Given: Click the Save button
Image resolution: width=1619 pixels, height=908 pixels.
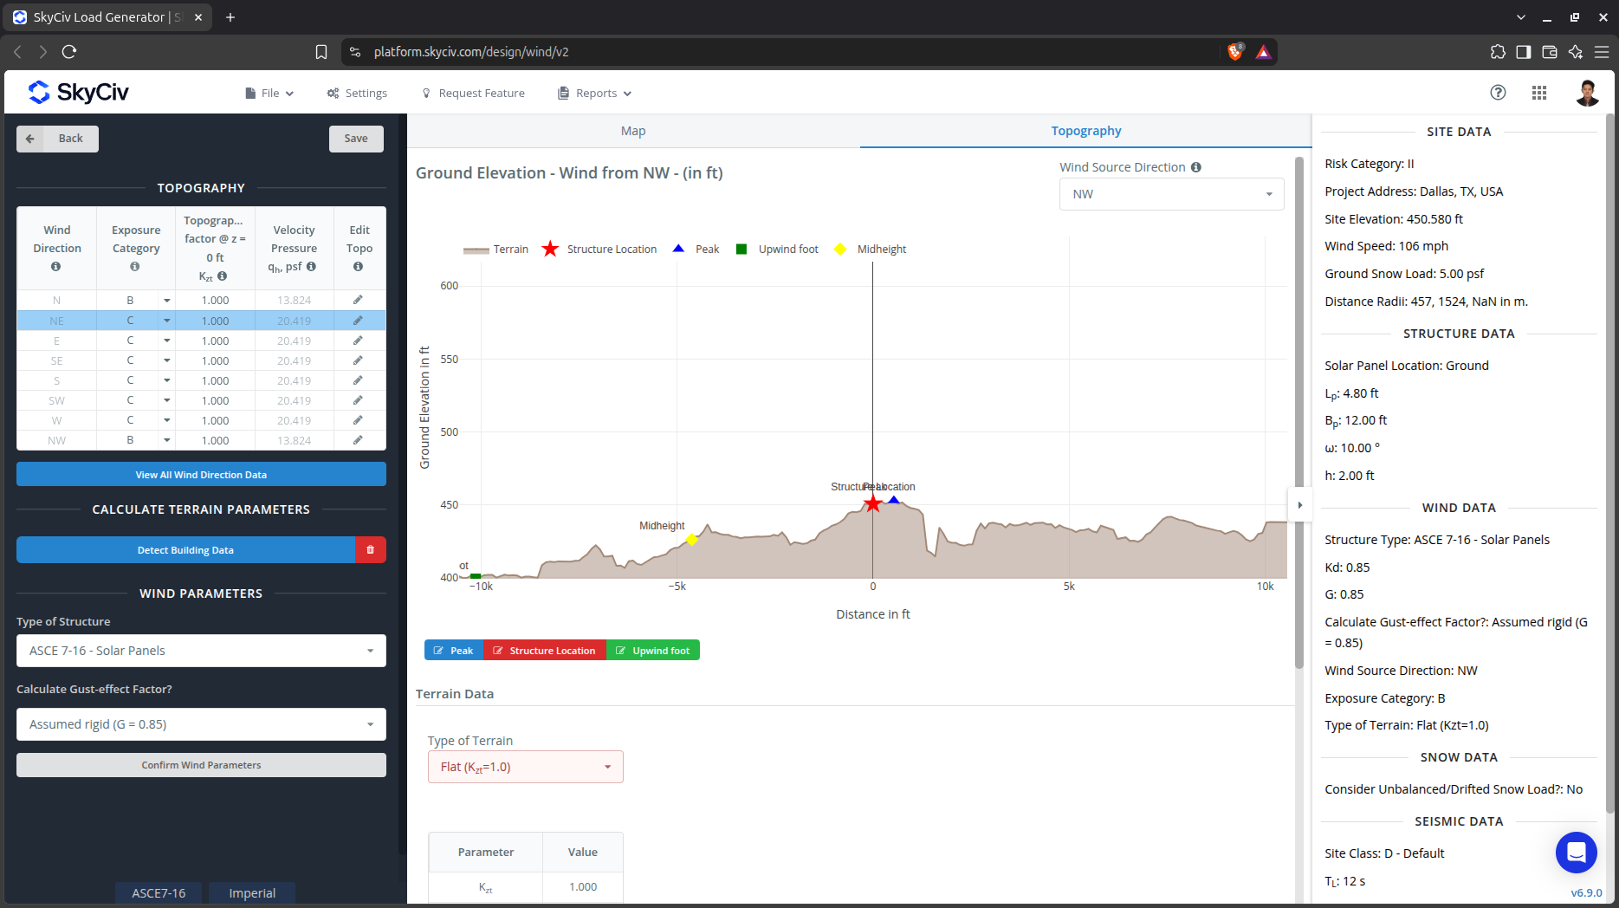Looking at the screenshot, I should tap(356, 139).
